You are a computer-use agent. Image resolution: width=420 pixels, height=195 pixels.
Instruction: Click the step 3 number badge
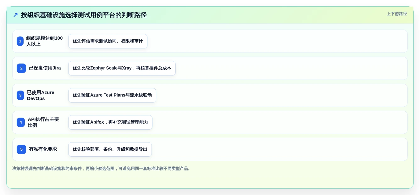(20, 95)
